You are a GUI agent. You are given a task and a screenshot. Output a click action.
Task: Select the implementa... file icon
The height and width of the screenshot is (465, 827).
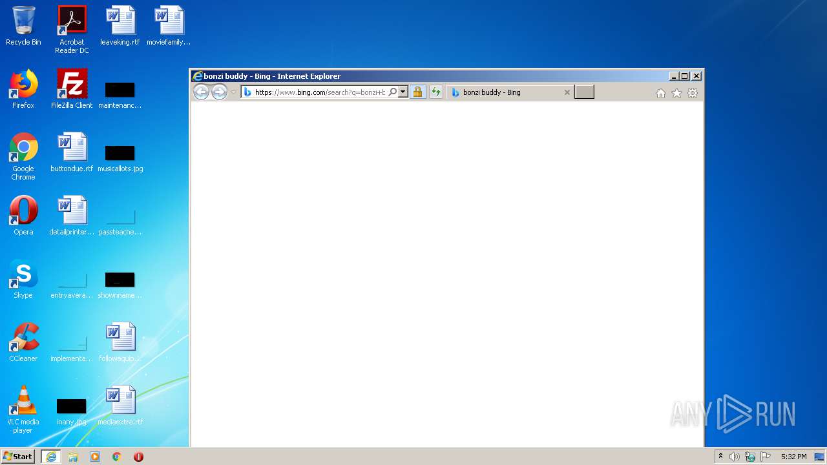(72, 348)
